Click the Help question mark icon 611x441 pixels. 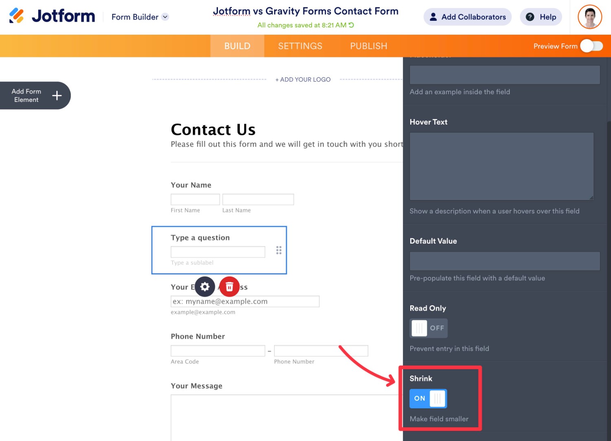(x=530, y=17)
